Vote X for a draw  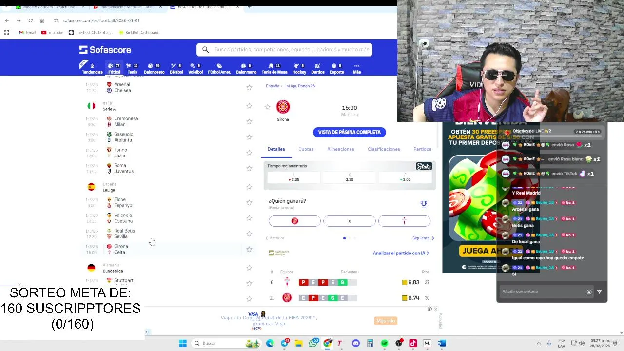click(x=349, y=221)
